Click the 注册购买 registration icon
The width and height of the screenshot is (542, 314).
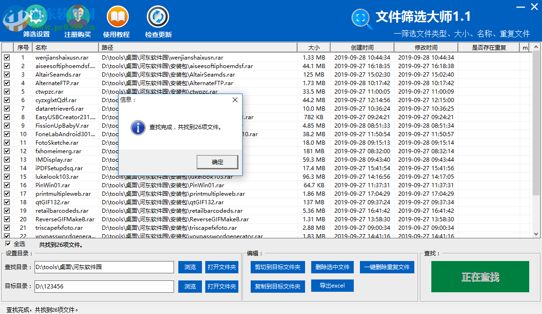coord(77,15)
